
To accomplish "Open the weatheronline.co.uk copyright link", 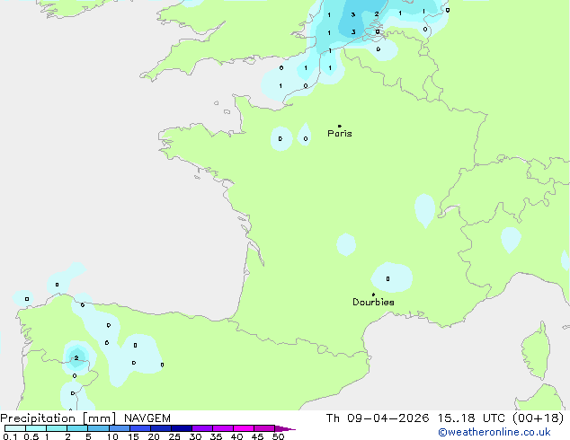I will (494, 432).
